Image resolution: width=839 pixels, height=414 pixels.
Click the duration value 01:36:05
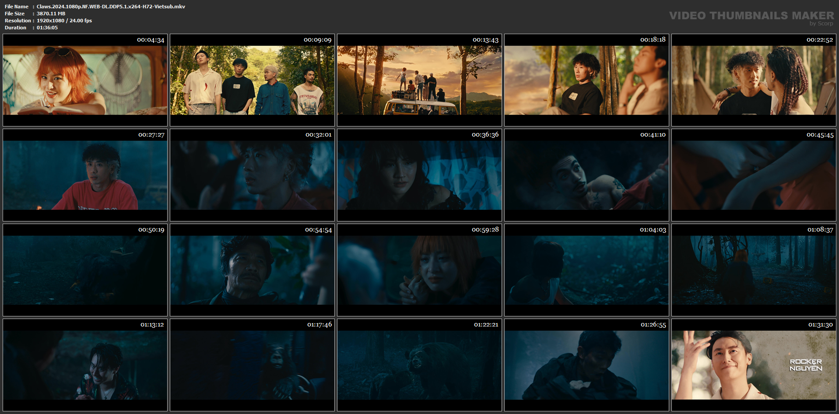pyautogui.click(x=47, y=28)
